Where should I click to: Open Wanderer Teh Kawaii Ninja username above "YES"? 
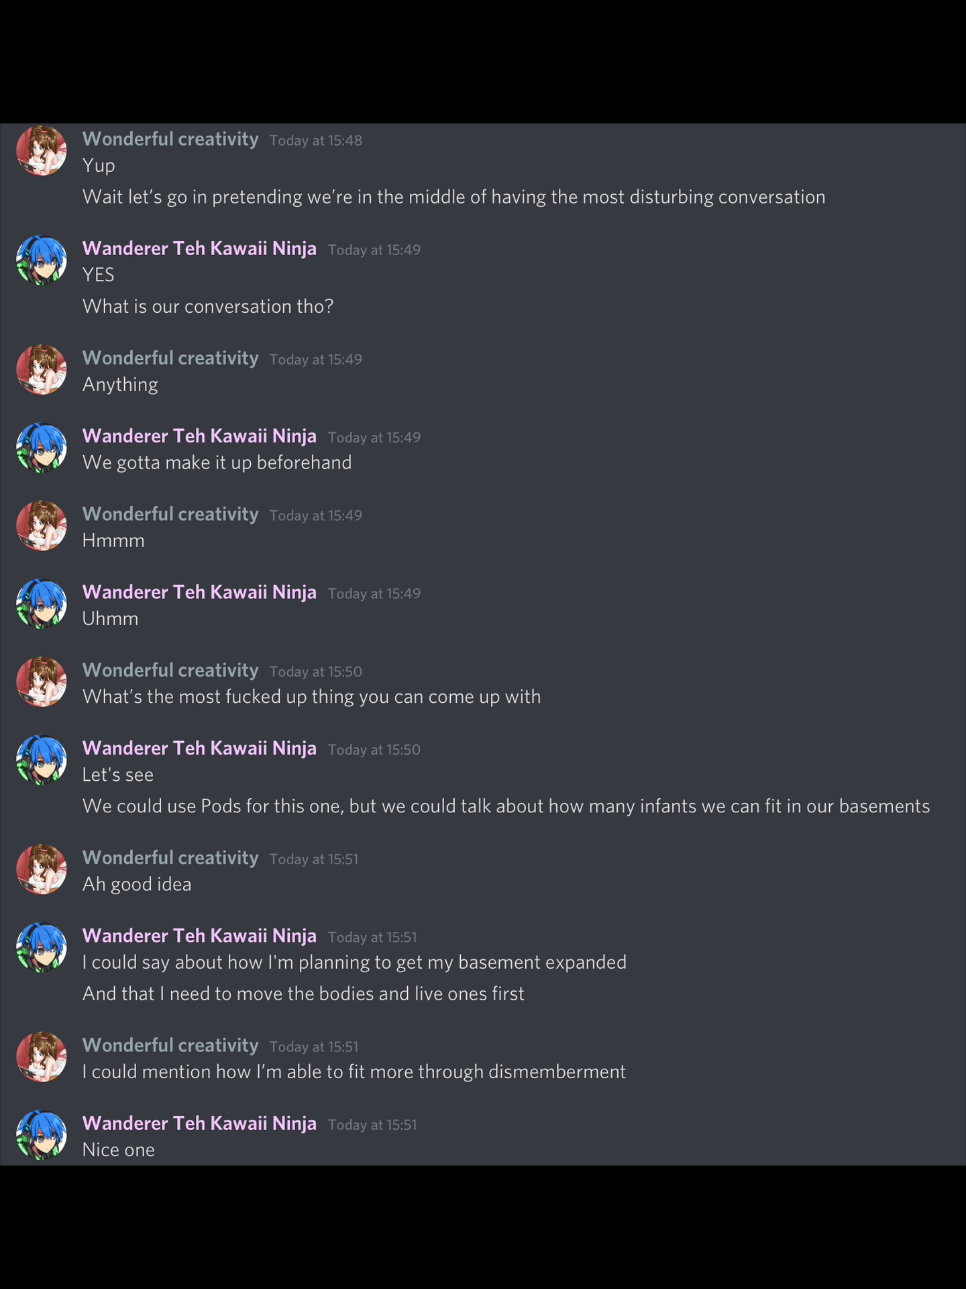tap(199, 248)
